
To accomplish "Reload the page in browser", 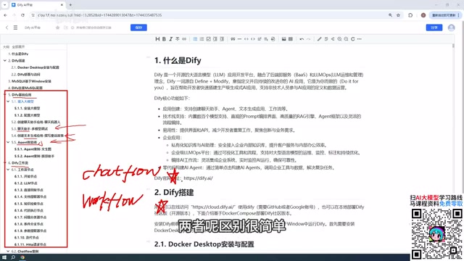I will [22, 15].
